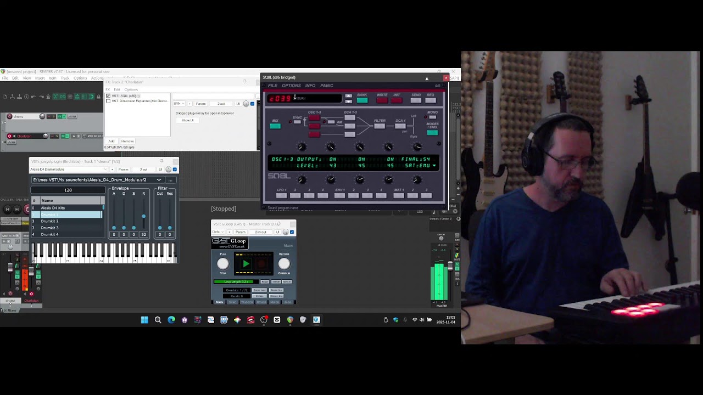Click the program up arrow in SQ8L

pos(348,96)
